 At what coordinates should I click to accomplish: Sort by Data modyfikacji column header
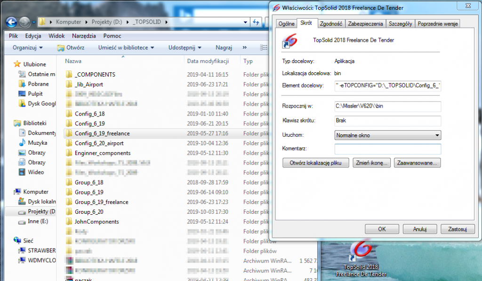coord(208,61)
